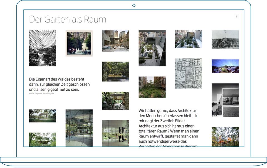Click the info 'i' icon top right
Screen dimensions: 267x168
tap(236, 17)
